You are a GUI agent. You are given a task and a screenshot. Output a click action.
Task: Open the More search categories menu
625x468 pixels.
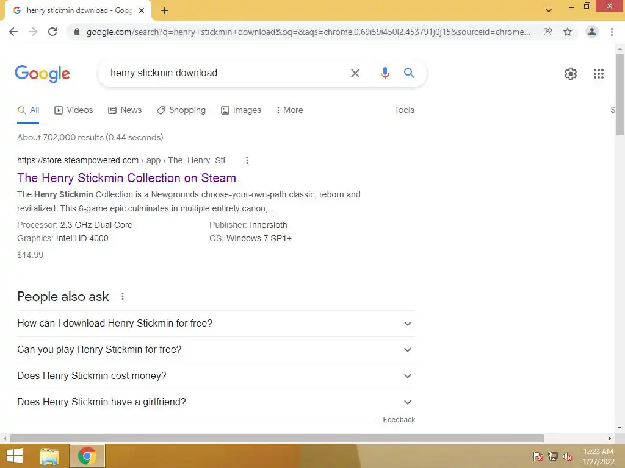click(x=290, y=110)
